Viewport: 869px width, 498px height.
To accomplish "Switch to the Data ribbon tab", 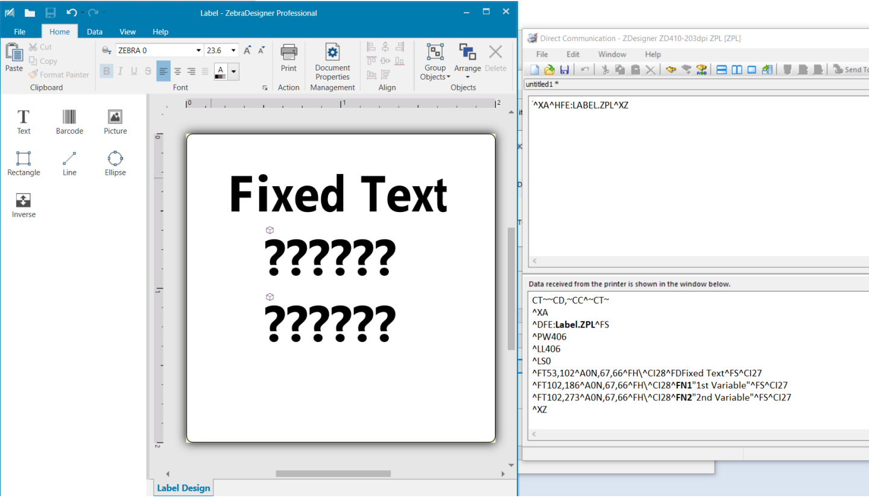I will 95,32.
